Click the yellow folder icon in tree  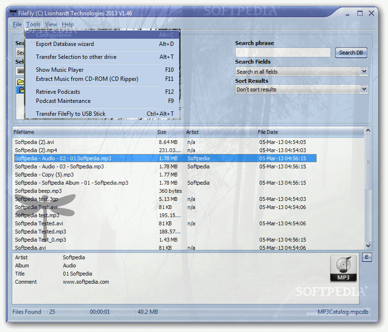point(20,82)
